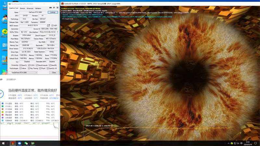The height and width of the screenshot is (146, 260).
Task: Click the green round tray icon
Action: 232,143
